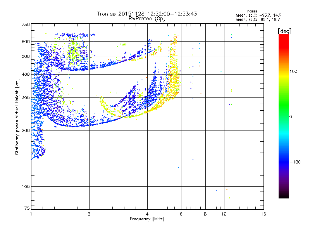This screenshot has width=310, height=233.
Task: Click the plot title 'Tromsø 20151128 12:52:00-12:53:43'
Action: pos(147,14)
